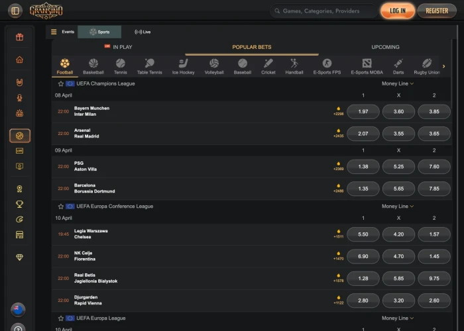Open the UPCOMING tab
464x331 pixels.
[x=385, y=47]
